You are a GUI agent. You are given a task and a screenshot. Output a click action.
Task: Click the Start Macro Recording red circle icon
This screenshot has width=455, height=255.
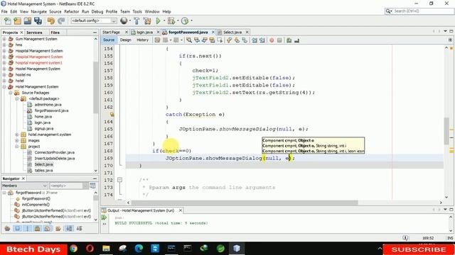[x=272, y=40]
